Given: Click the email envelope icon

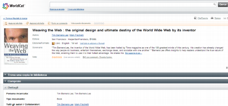Looking at the screenshot, I should coord(225,18).
